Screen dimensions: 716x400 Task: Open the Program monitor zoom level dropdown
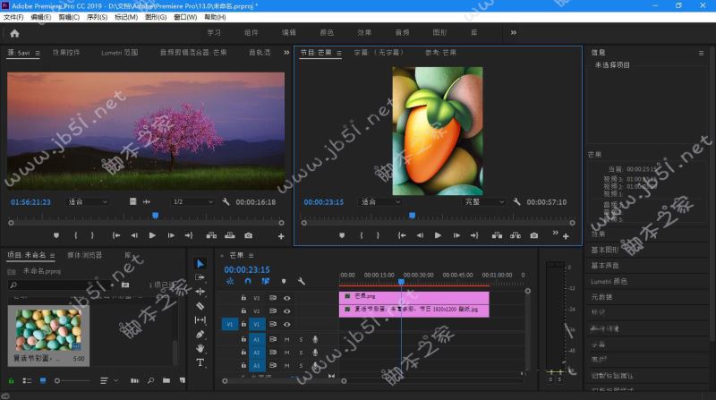(x=379, y=202)
